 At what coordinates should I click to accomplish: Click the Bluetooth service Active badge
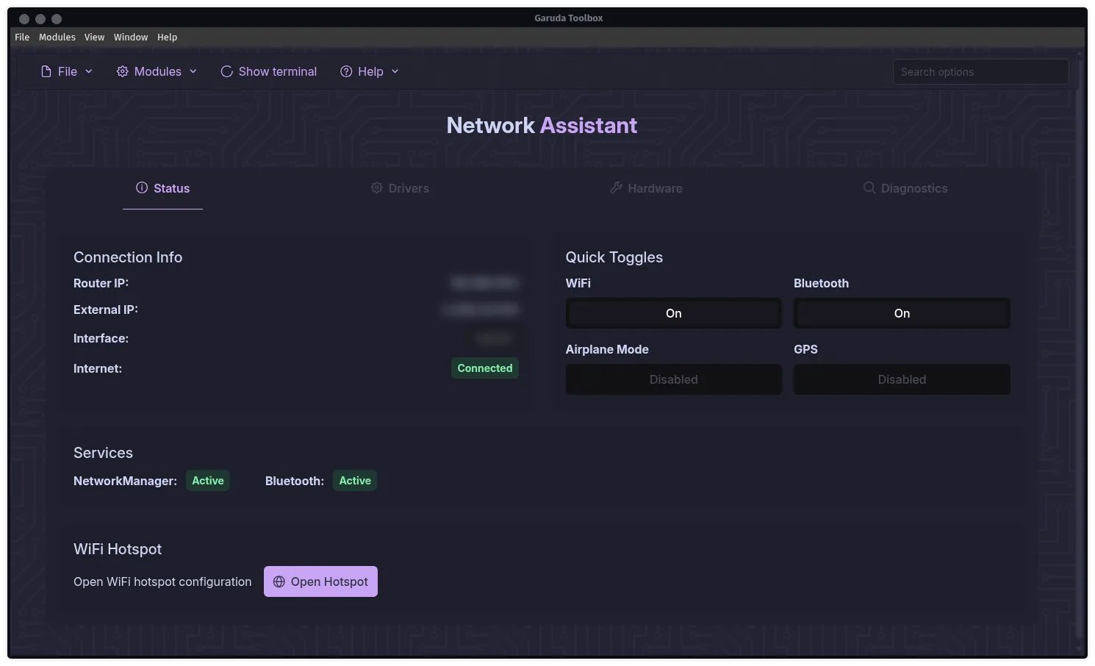click(355, 481)
